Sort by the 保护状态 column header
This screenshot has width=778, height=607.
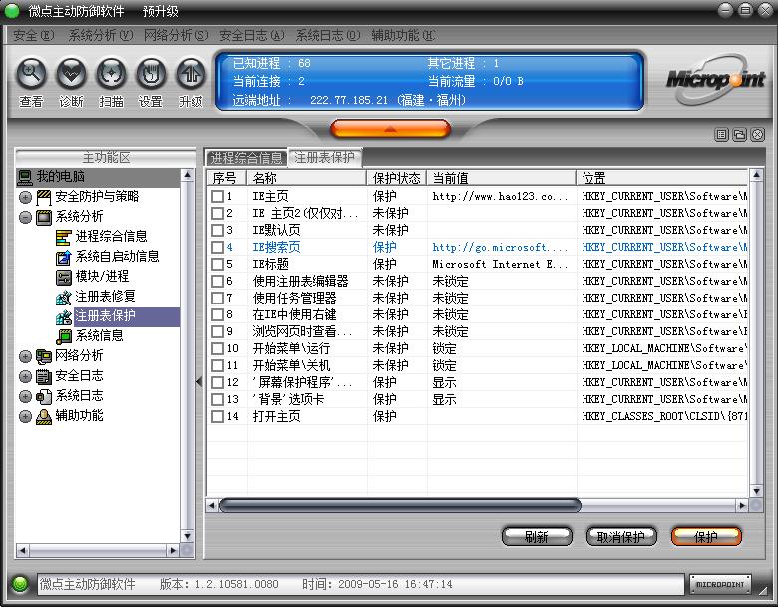click(x=397, y=178)
